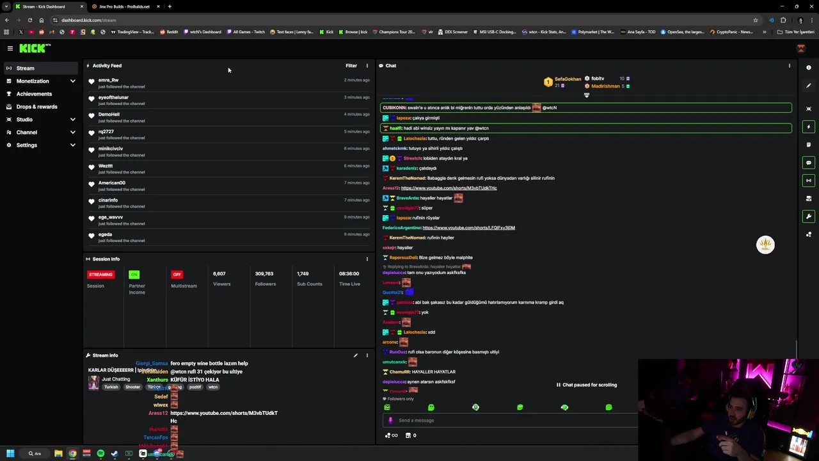
Task: Open Settings in the sidebar
Action: tap(41, 145)
